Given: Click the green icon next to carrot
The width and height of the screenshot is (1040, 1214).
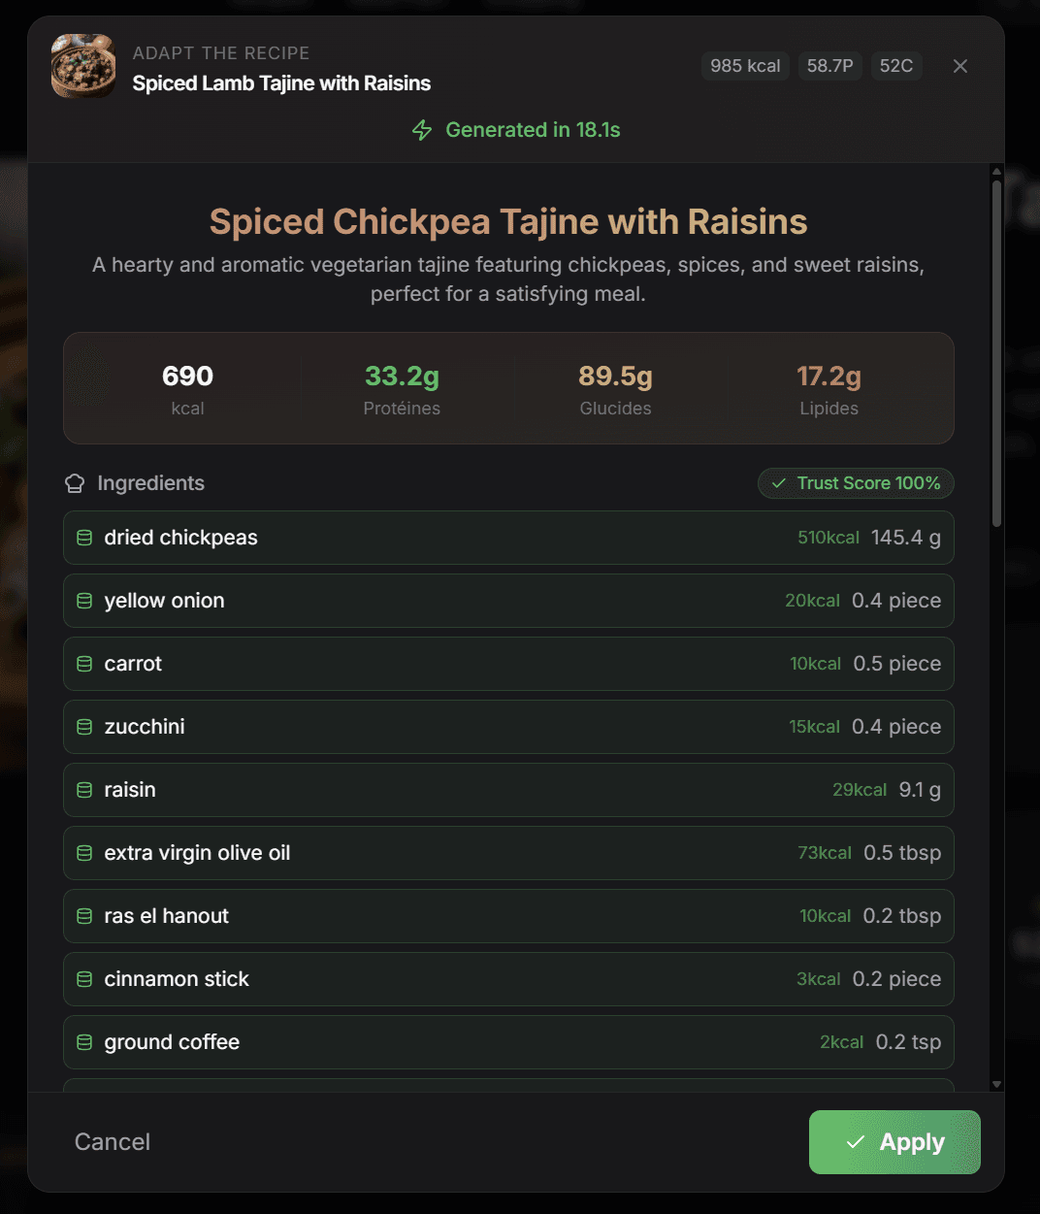Looking at the screenshot, I should pyautogui.click(x=83, y=664).
